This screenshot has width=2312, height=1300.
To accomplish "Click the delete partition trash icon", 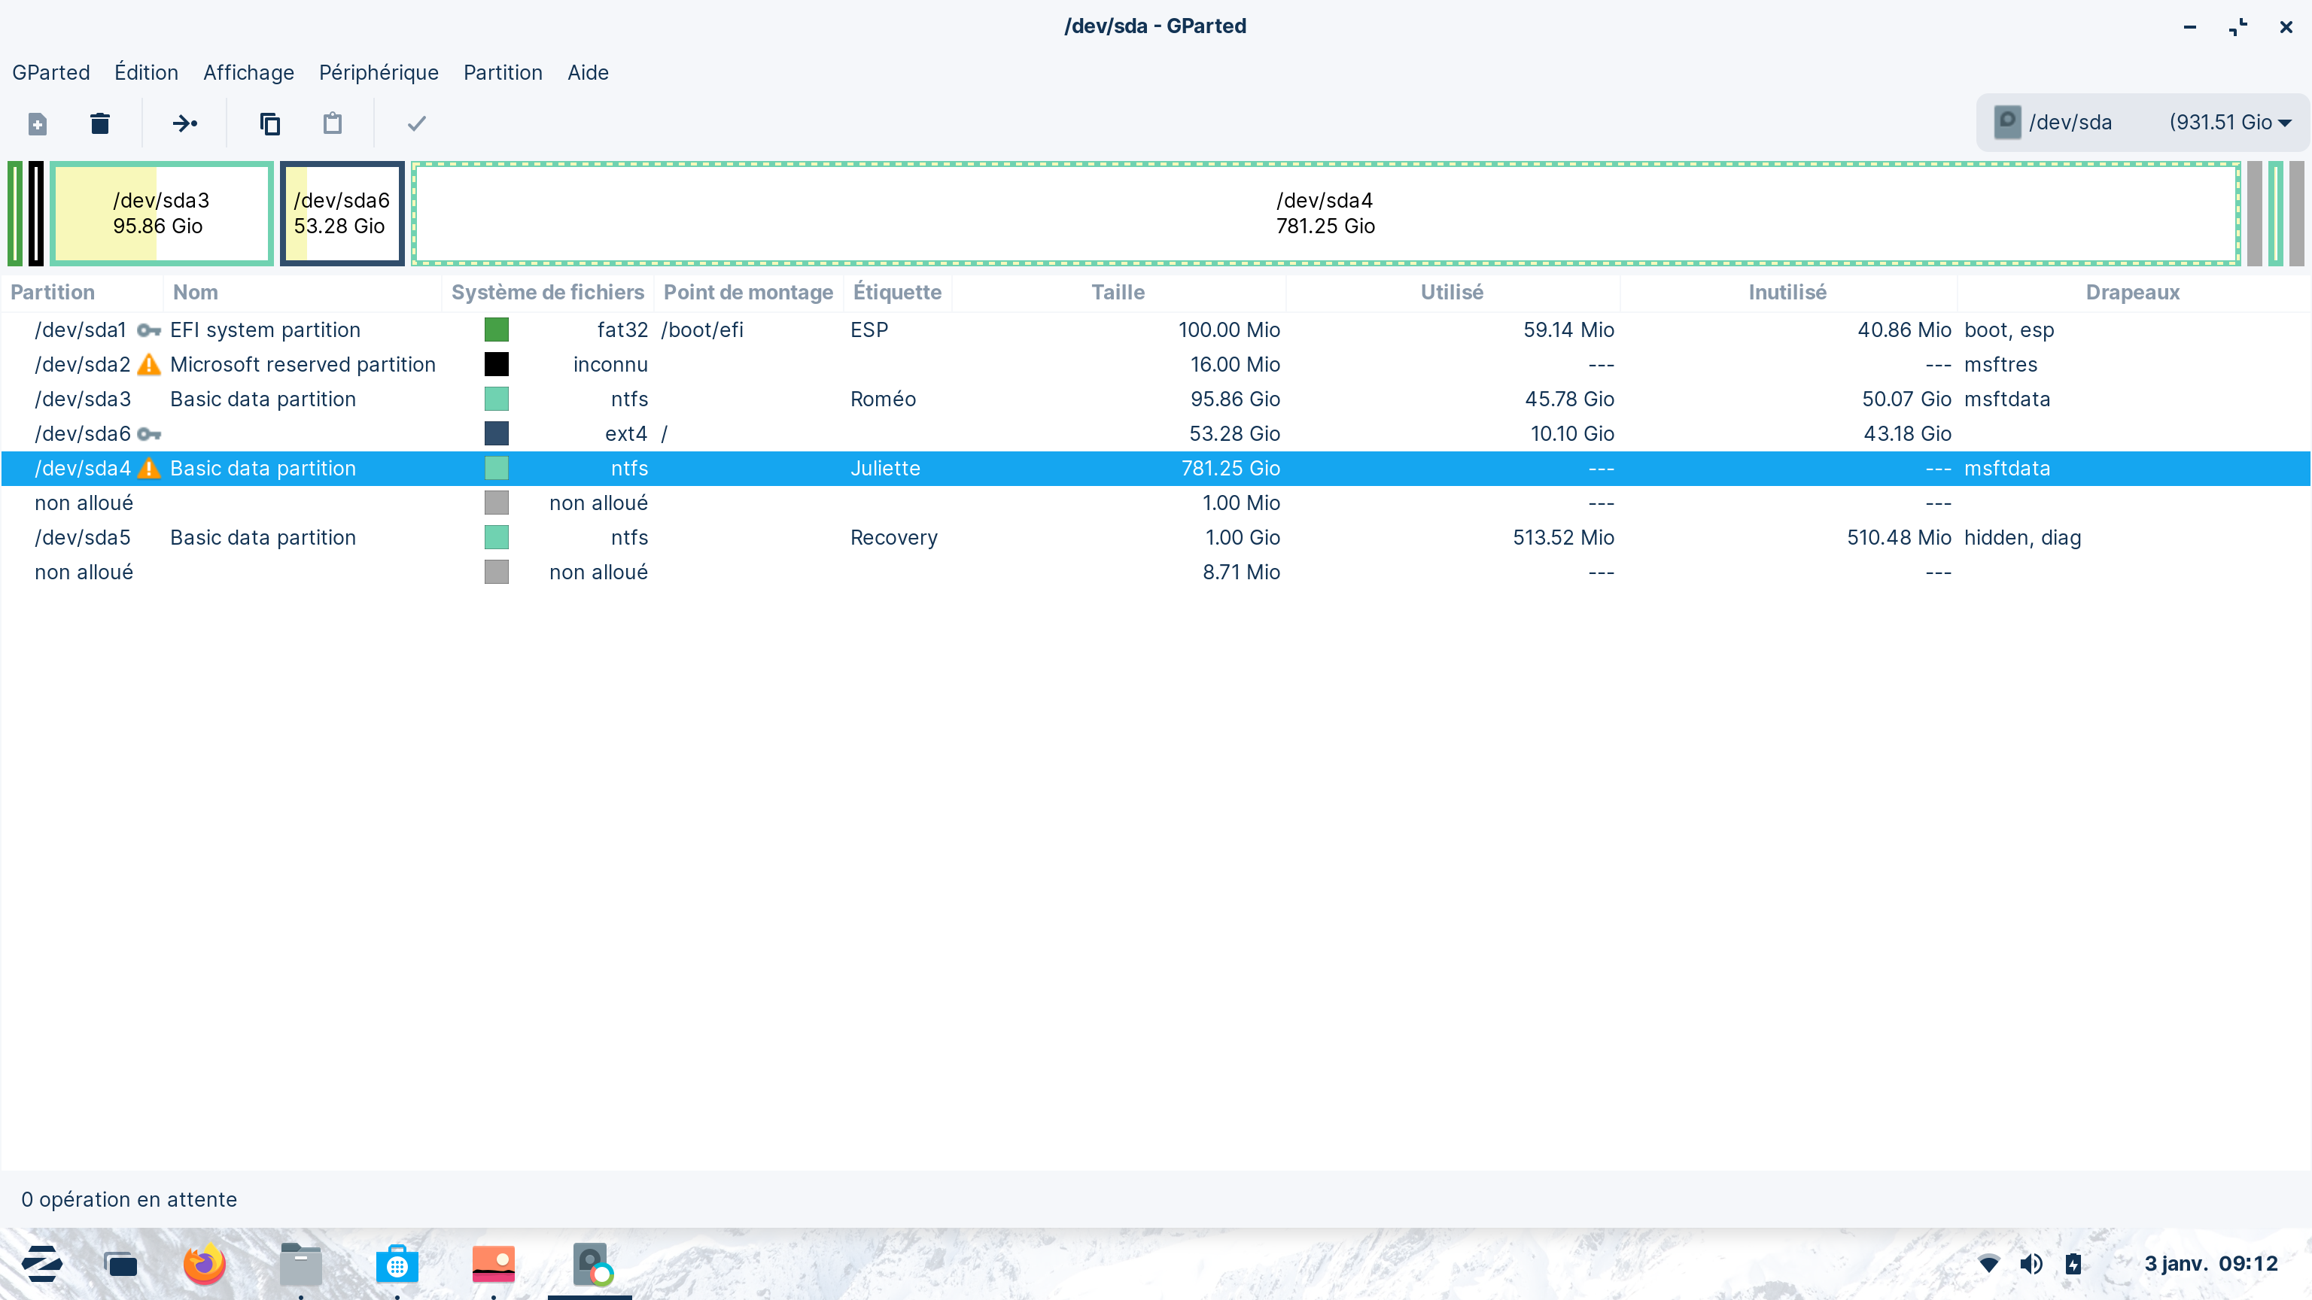I will 99,124.
